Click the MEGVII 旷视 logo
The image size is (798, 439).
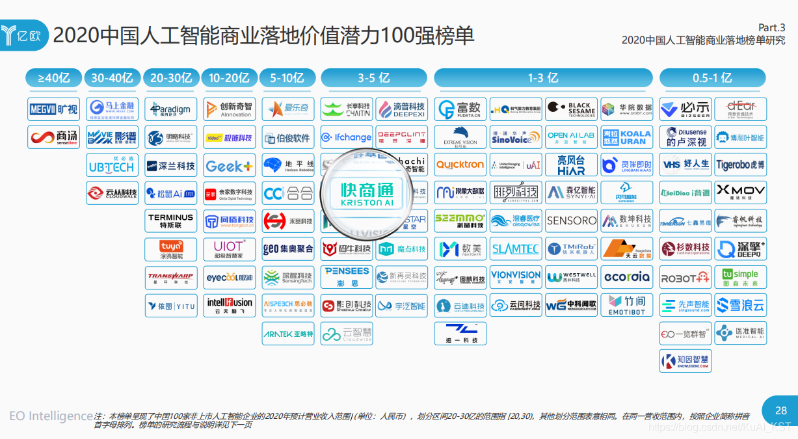coord(53,109)
